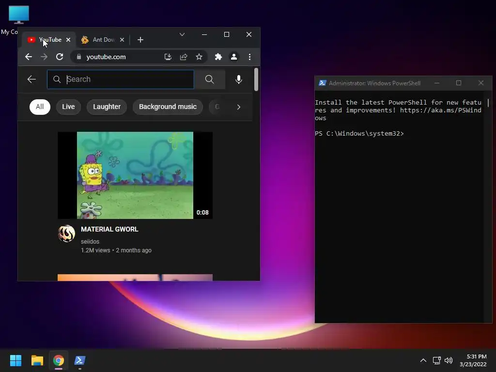Click Chrome's forward navigation arrow
The image size is (496, 372).
[x=44, y=57]
